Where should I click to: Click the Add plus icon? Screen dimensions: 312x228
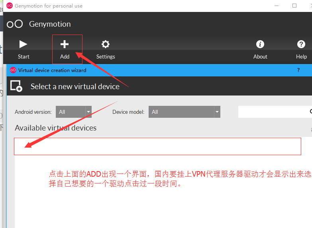point(65,44)
